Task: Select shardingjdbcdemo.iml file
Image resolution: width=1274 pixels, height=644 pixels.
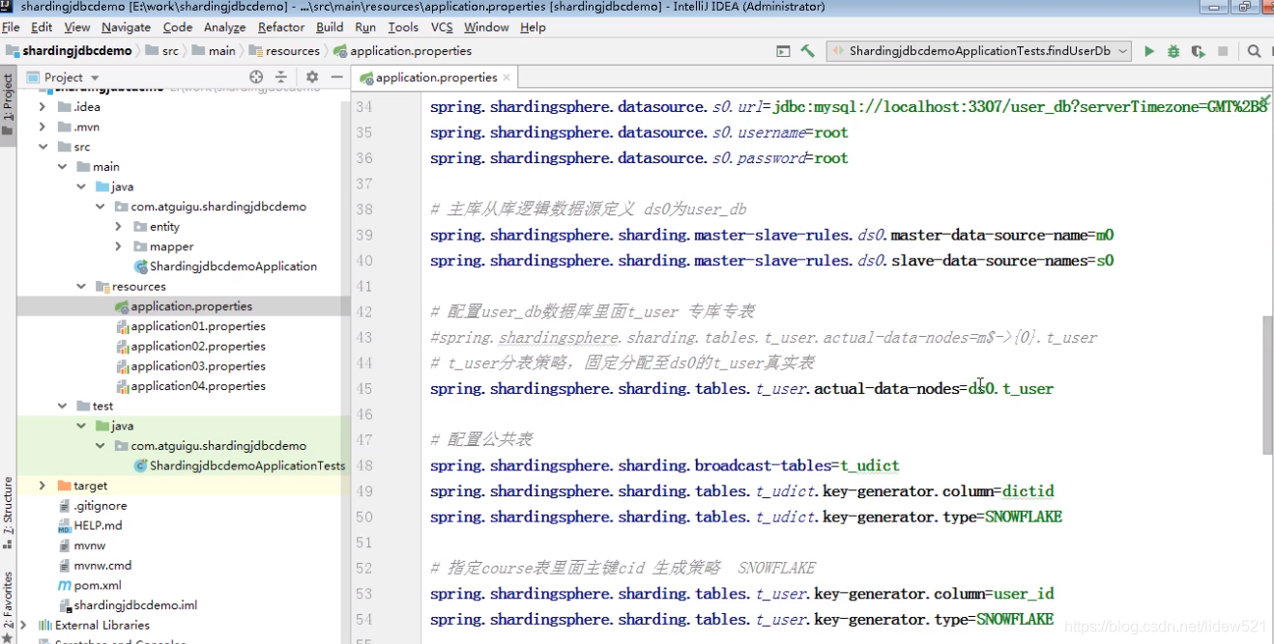Action: (x=135, y=605)
